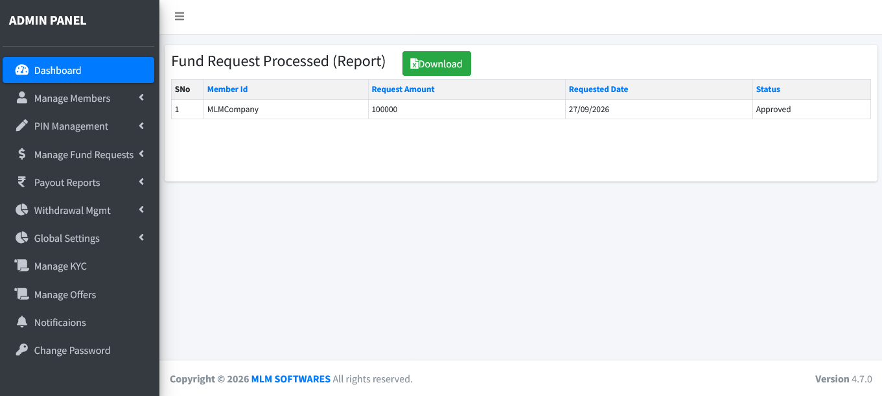
Task: Click the PIN Management pencil icon
Action: [22, 126]
